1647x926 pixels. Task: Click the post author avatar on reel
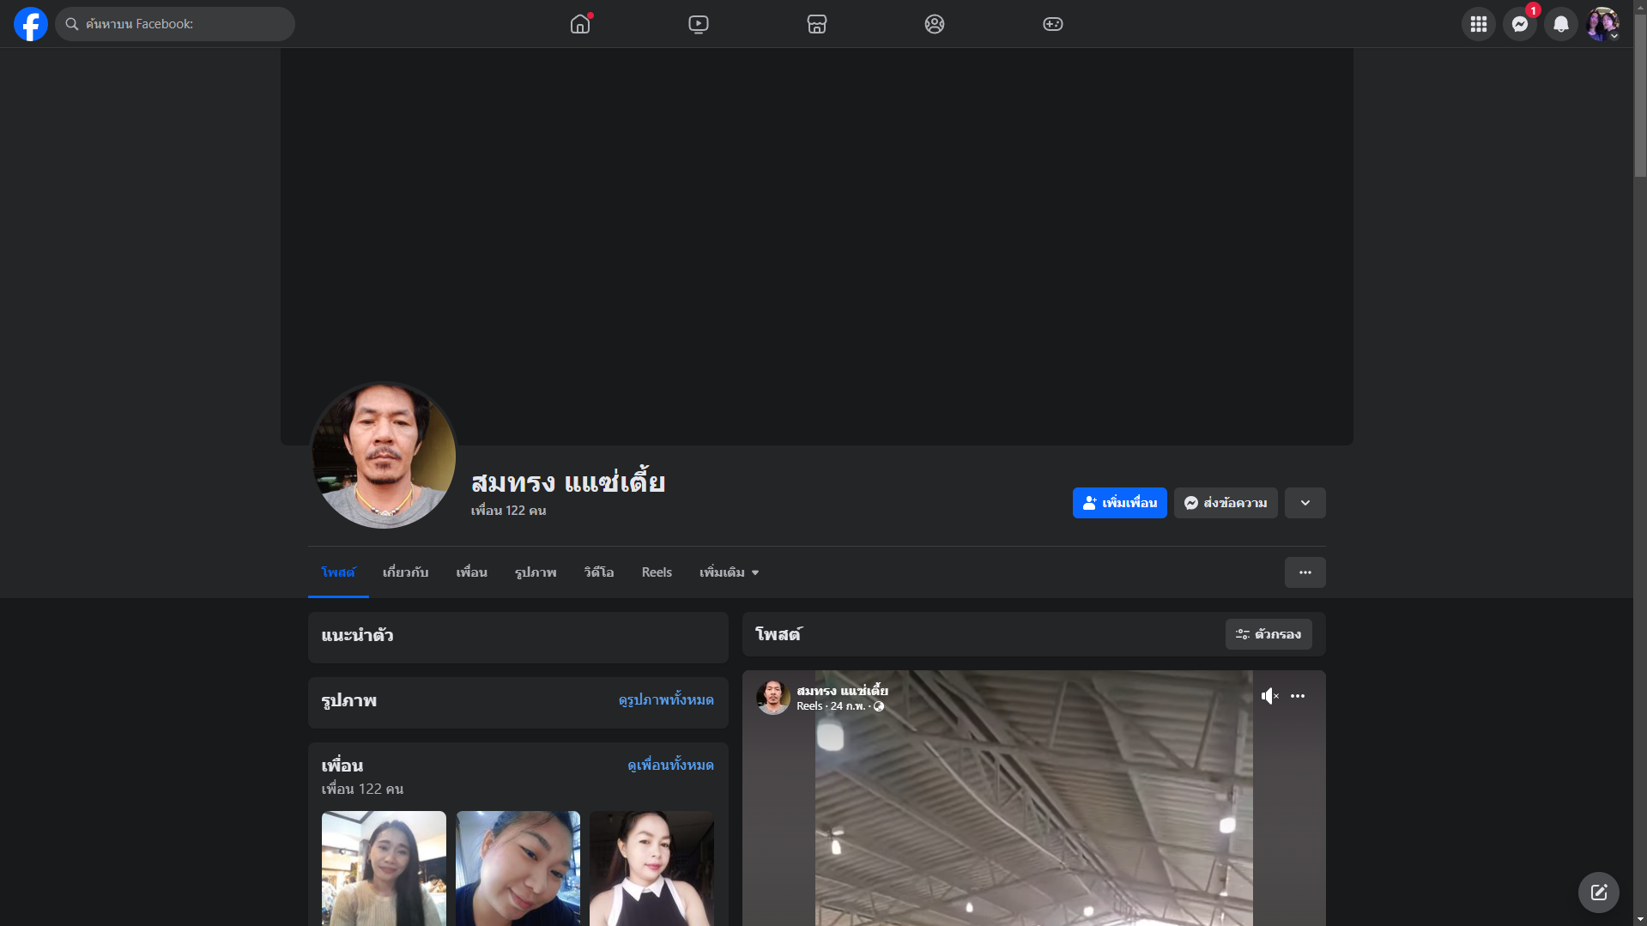pyautogui.click(x=773, y=698)
